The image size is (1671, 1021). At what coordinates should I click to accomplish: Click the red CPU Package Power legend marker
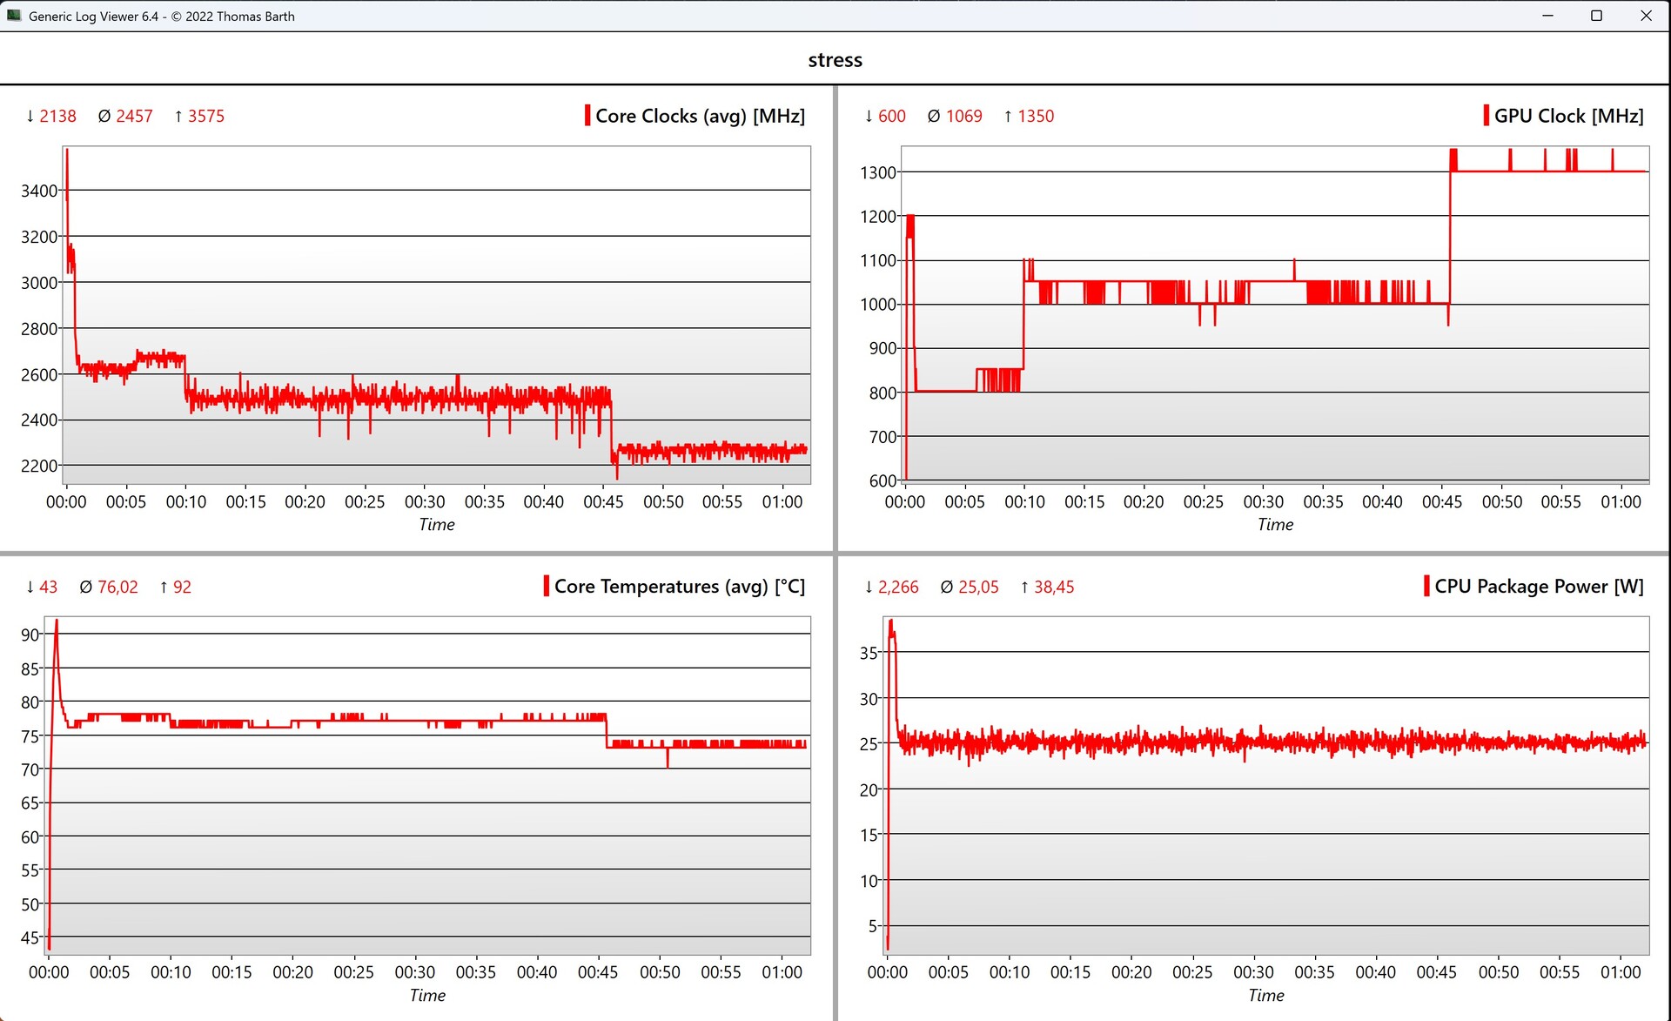click(1426, 586)
